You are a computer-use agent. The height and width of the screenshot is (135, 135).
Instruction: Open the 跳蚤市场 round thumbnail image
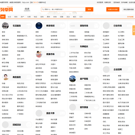tap(39, 54)
